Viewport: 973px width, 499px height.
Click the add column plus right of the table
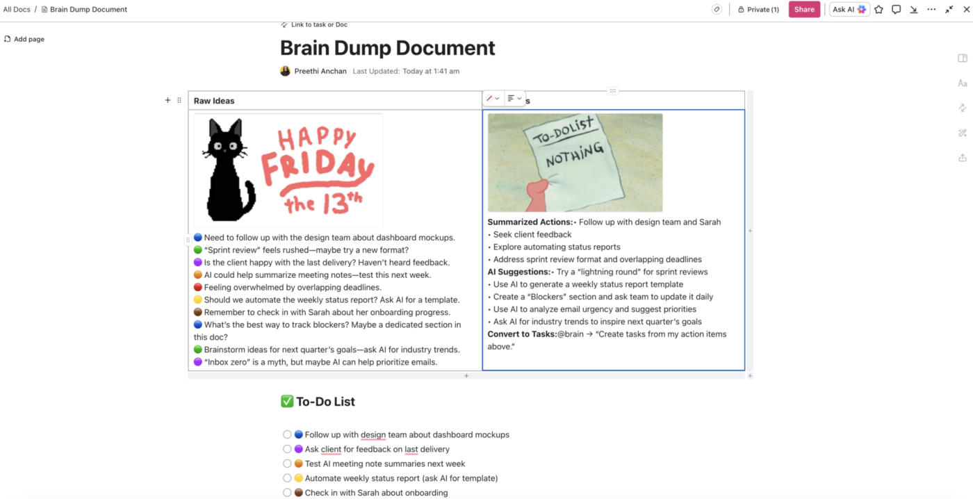(x=750, y=231)
